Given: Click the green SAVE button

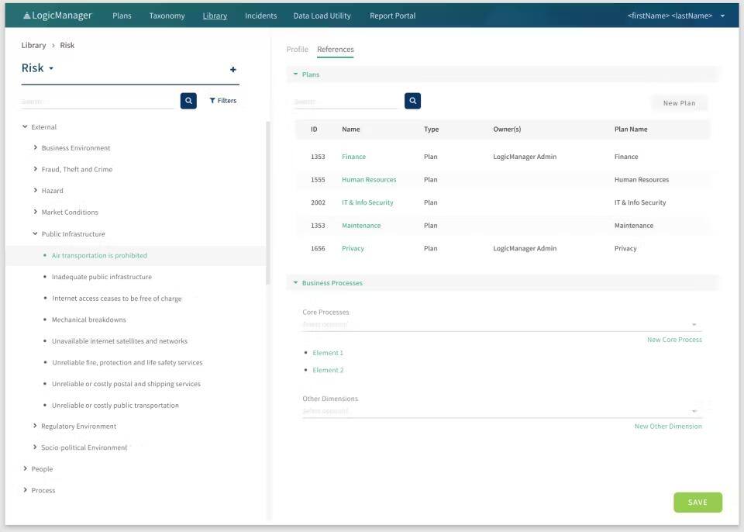Looking at the screenshot, I should tap(697, 502).
